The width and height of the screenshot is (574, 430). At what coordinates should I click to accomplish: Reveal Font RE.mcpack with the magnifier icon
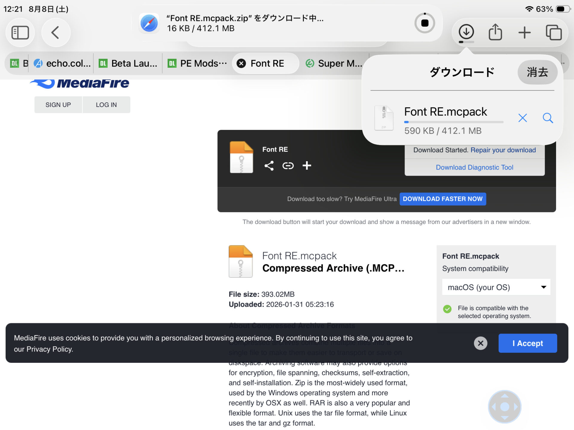point(548,118)
